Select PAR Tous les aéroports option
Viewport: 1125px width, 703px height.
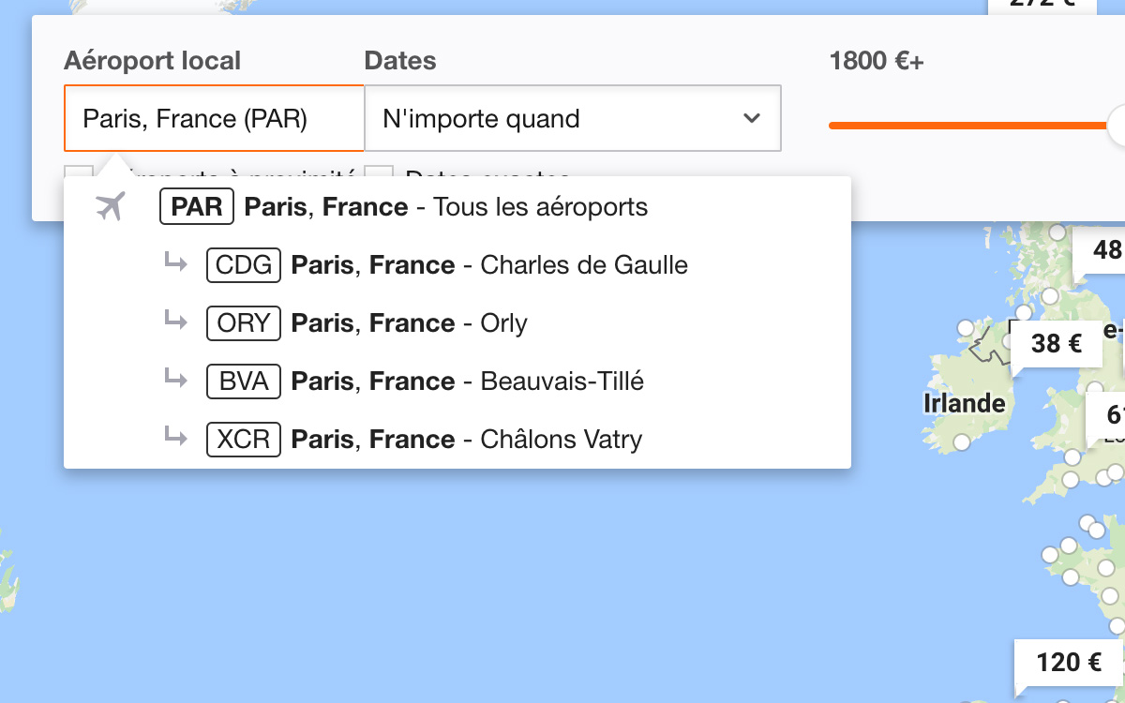403,206
